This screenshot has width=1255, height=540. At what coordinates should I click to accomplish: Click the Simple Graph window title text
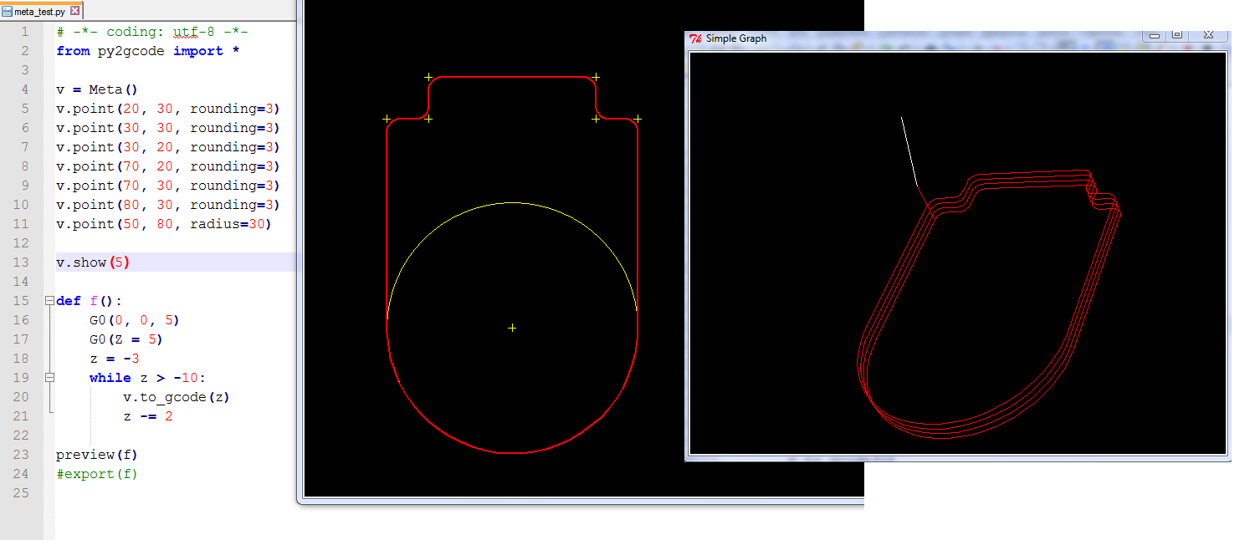pos(736,38)
